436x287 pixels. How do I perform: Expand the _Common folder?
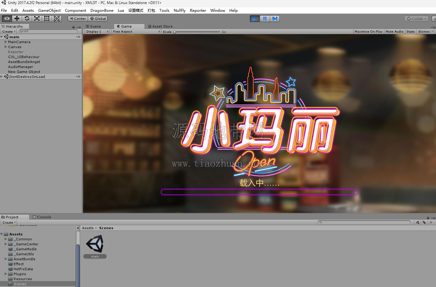pos(6,239)
